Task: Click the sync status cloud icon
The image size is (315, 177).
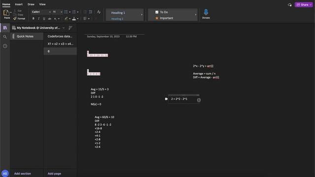Action: [x=289, y=5]
